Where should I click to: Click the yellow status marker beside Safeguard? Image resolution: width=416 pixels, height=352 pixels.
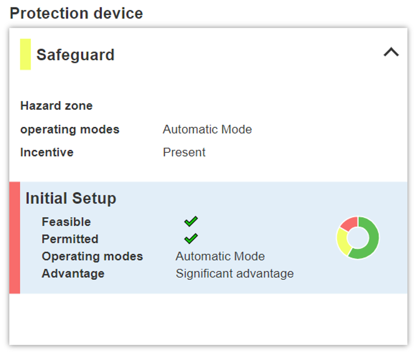coord(25,54)
